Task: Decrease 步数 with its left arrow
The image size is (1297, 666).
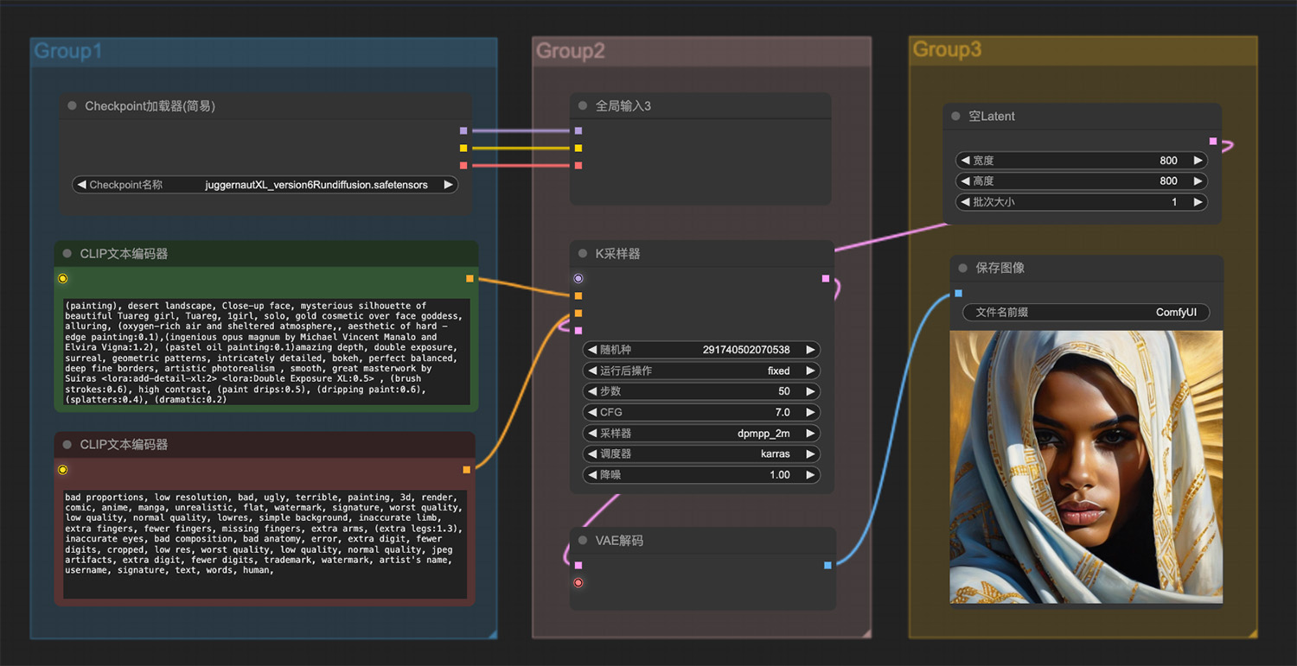Action: pos(592,391)
